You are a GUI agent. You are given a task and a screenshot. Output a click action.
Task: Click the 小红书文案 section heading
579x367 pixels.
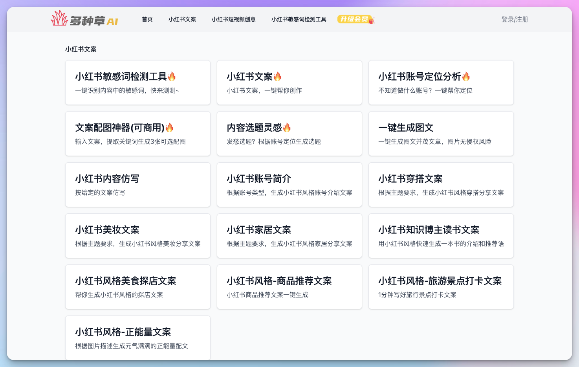pos(81,49)
